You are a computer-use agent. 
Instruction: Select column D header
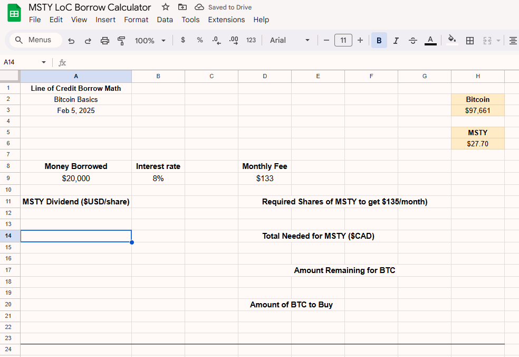[265, 76]
